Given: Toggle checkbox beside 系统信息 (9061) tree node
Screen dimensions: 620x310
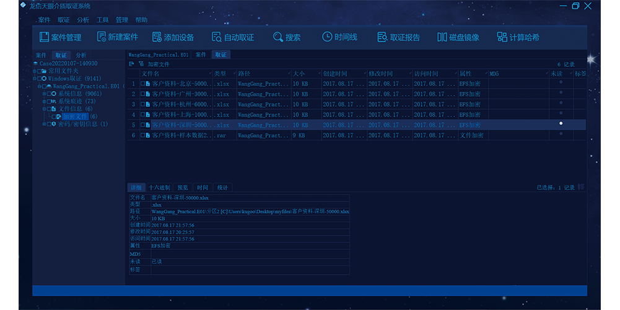Looking at the screenshot, I should (x=48, y=94).
